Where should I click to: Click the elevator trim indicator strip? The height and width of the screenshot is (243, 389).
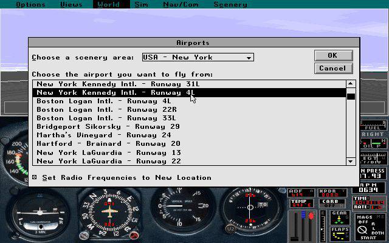(x=323, y=226)
